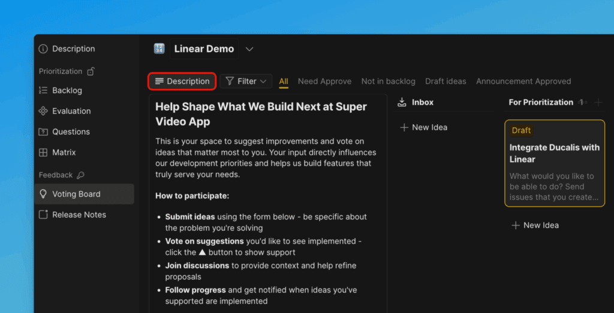Open the Matrix view
This screenshot has height=313, width=614.
click(x=64, y=152)
